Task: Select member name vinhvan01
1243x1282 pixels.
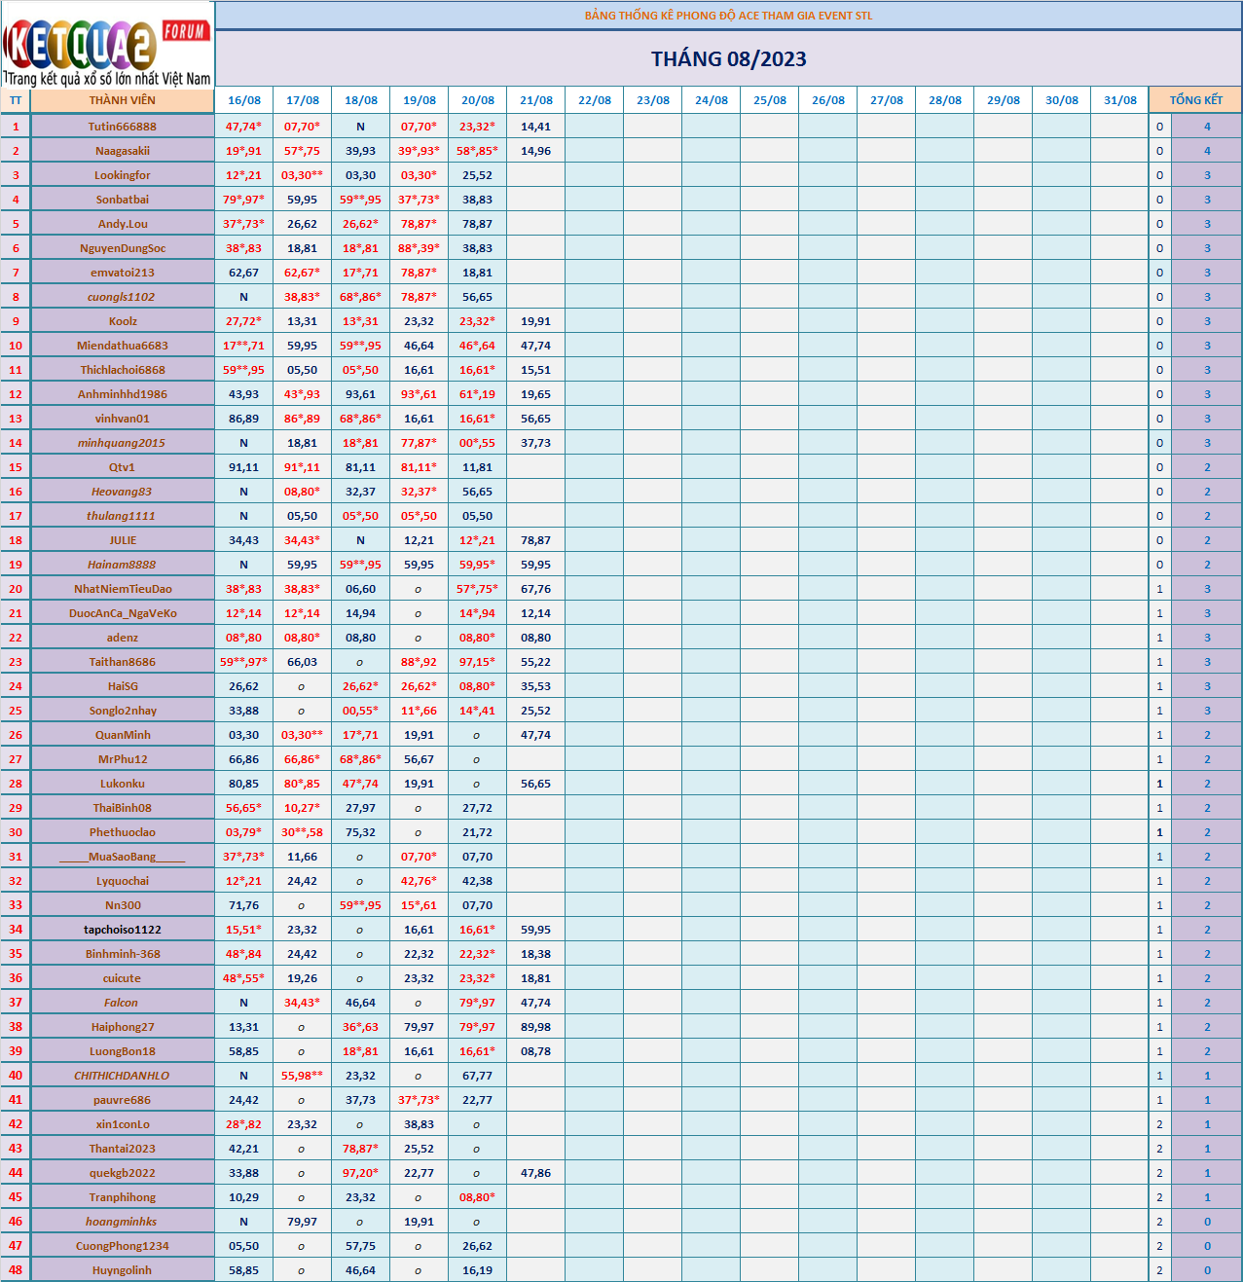Action: point(123,419)
